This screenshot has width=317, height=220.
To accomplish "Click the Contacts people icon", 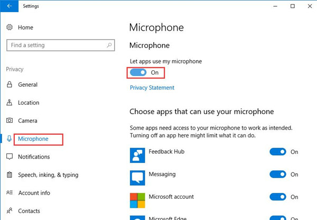I will tap(10, 210).
